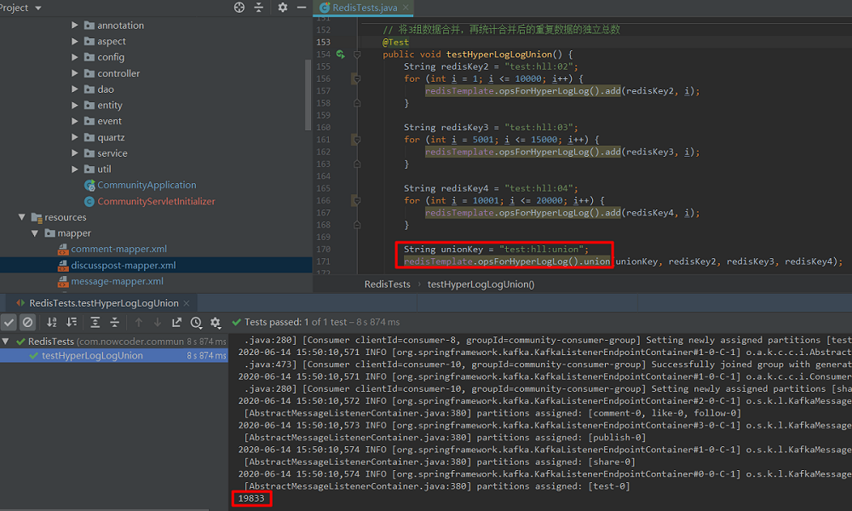Expand the entity folder
The height and width of the screenshot is (511, 852).
pos(75,105)
